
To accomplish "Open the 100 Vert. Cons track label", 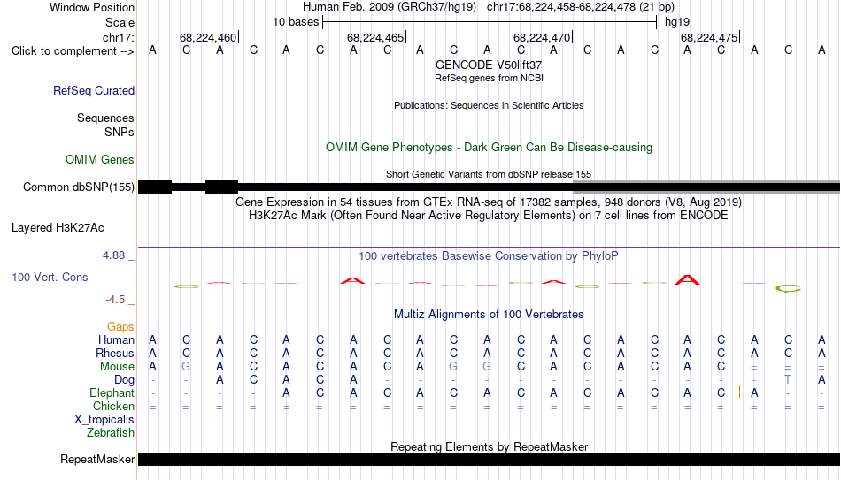I will pyautogui.click(x=50, y=277).
